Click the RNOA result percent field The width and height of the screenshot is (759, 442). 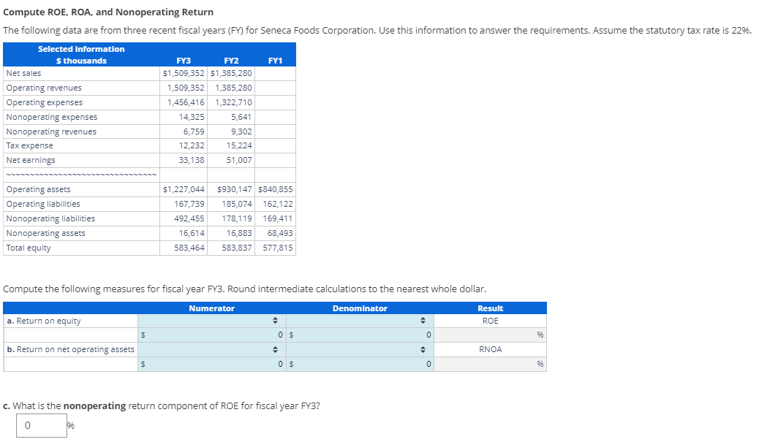click(490, 364)
